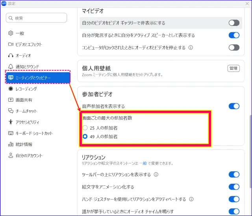Open the 自分のアカウント page

click(x=38, y=155)
